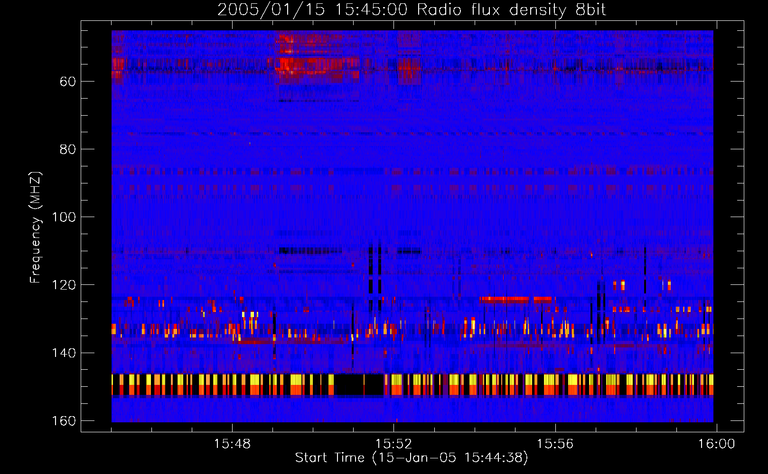This screenshot has width=768, height=474.
Task: Select the 80 frequency tick label
Action: pos(68,149)
